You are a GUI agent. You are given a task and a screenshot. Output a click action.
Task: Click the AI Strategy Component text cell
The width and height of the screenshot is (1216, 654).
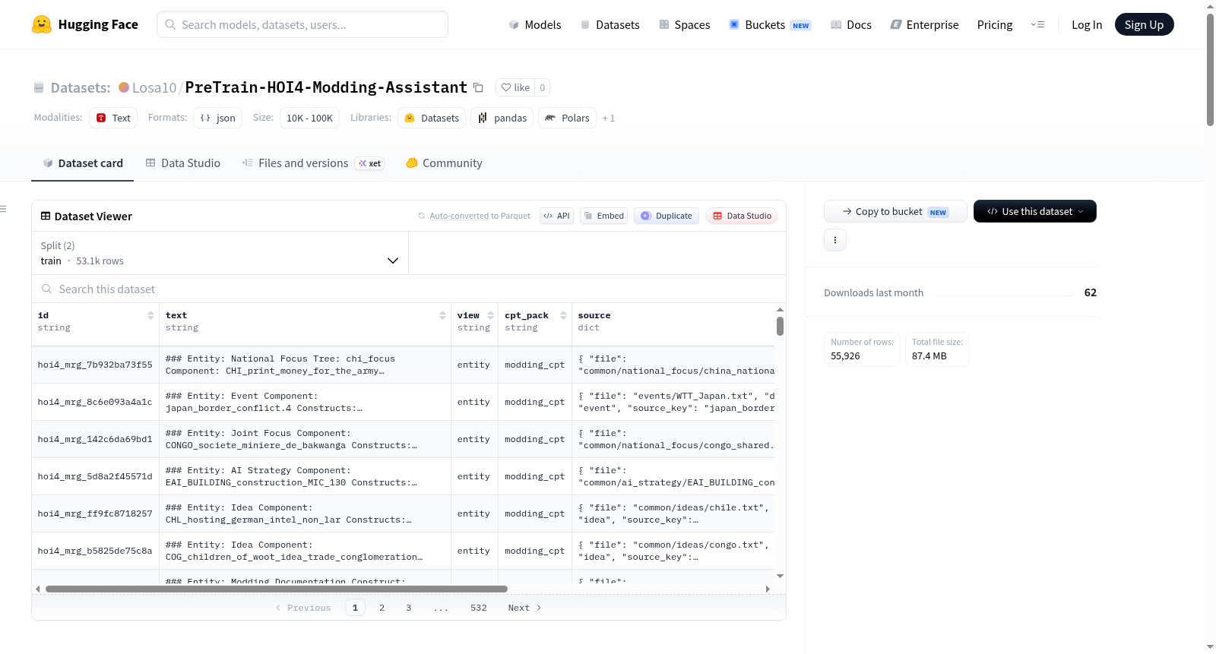(x=305, y=477)
